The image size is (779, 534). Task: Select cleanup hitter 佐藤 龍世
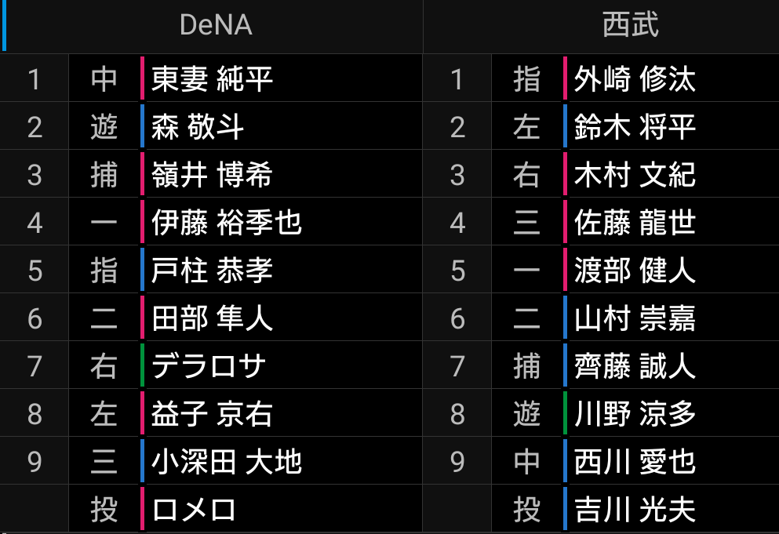click(x=635, y=223)
